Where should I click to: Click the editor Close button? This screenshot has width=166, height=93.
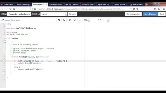coord(162,14)
